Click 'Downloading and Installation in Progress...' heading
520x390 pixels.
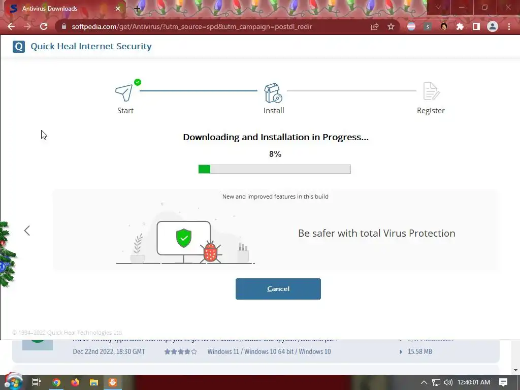(x=276, y=137)
